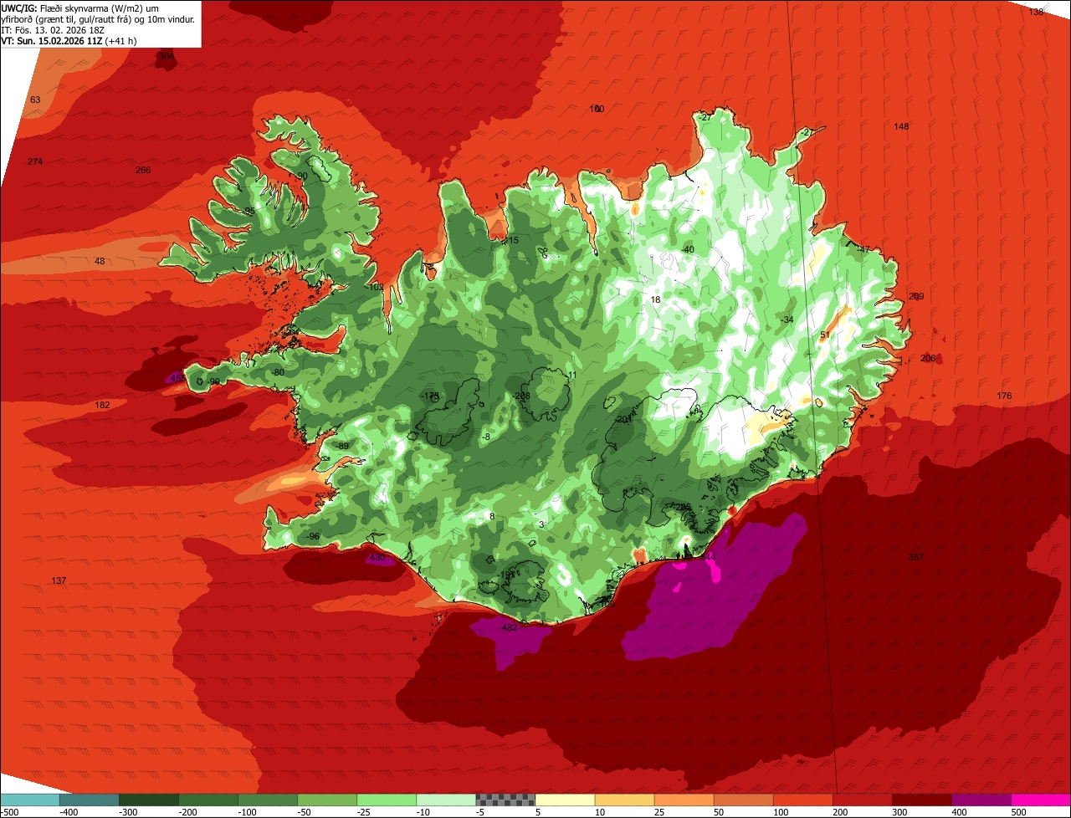1071x818 pixels.
Task: Click the value -89 on the west coast
Action: 342,446
